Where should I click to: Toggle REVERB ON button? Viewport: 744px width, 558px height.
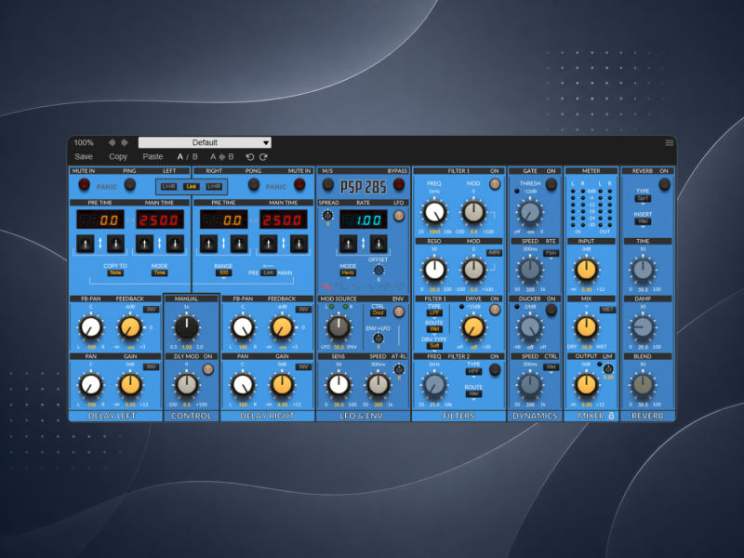coord(665,184)
